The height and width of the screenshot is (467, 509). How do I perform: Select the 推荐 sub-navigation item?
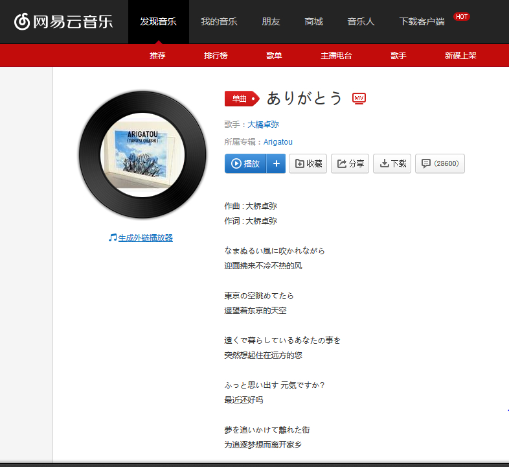(157, 56)
